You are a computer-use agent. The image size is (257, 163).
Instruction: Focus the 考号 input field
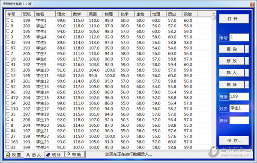(239, 38)
